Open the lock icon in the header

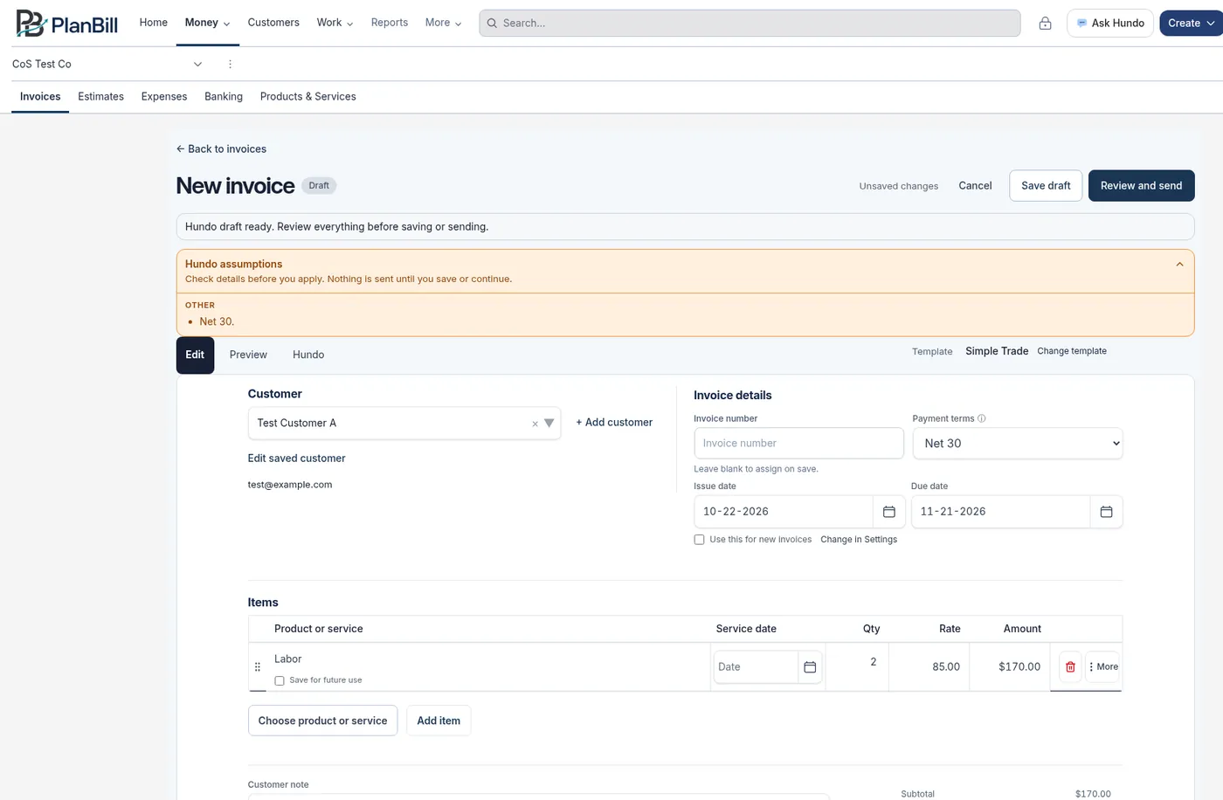tap(1045, 24)
